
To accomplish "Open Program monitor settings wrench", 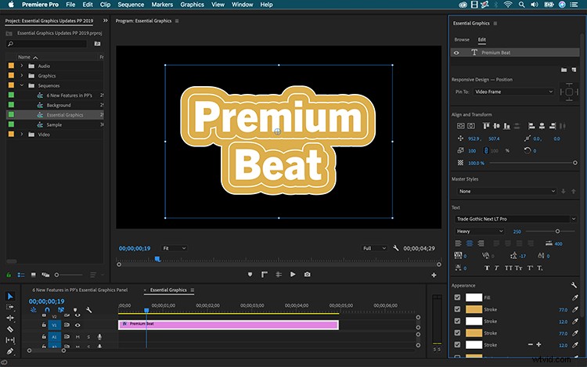I will [396, 248].
